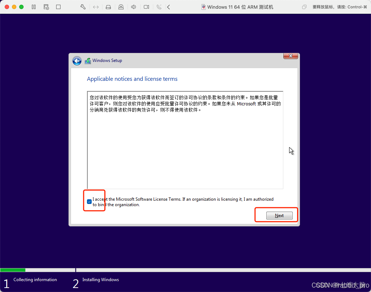
Task: Go back with the blue arrow button
Action: (x=77, y=61)
